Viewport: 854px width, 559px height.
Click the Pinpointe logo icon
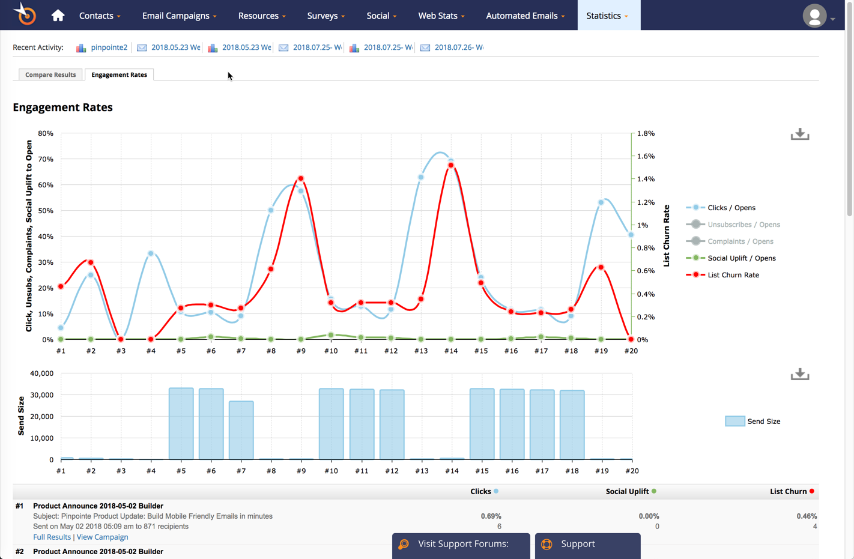point(25,14)
